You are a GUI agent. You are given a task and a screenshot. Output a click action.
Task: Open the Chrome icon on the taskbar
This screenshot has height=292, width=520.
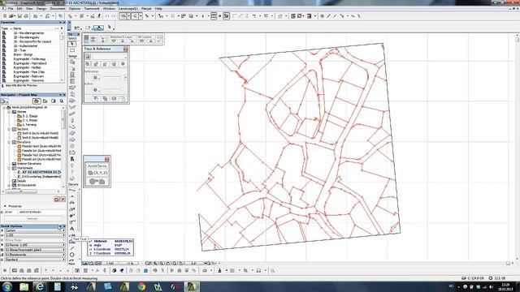tap(141, 286)
